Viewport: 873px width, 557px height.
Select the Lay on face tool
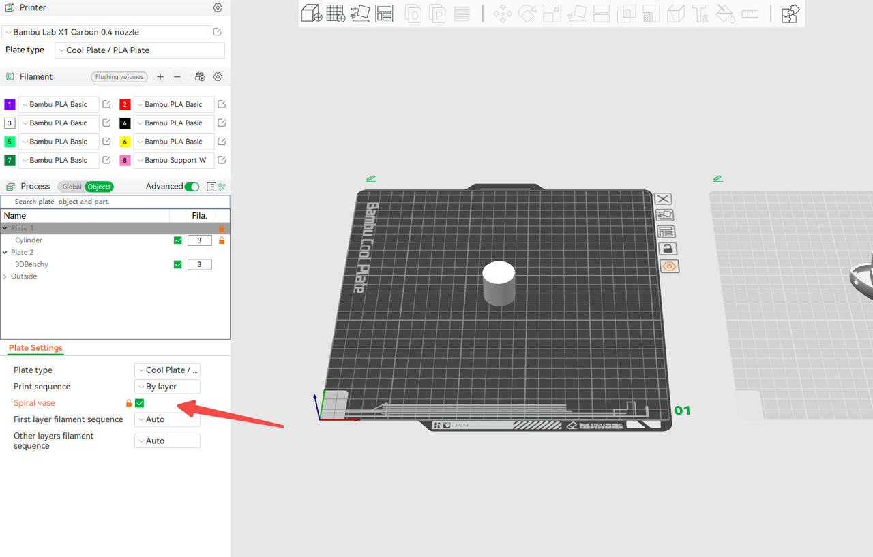pos(577,14)
